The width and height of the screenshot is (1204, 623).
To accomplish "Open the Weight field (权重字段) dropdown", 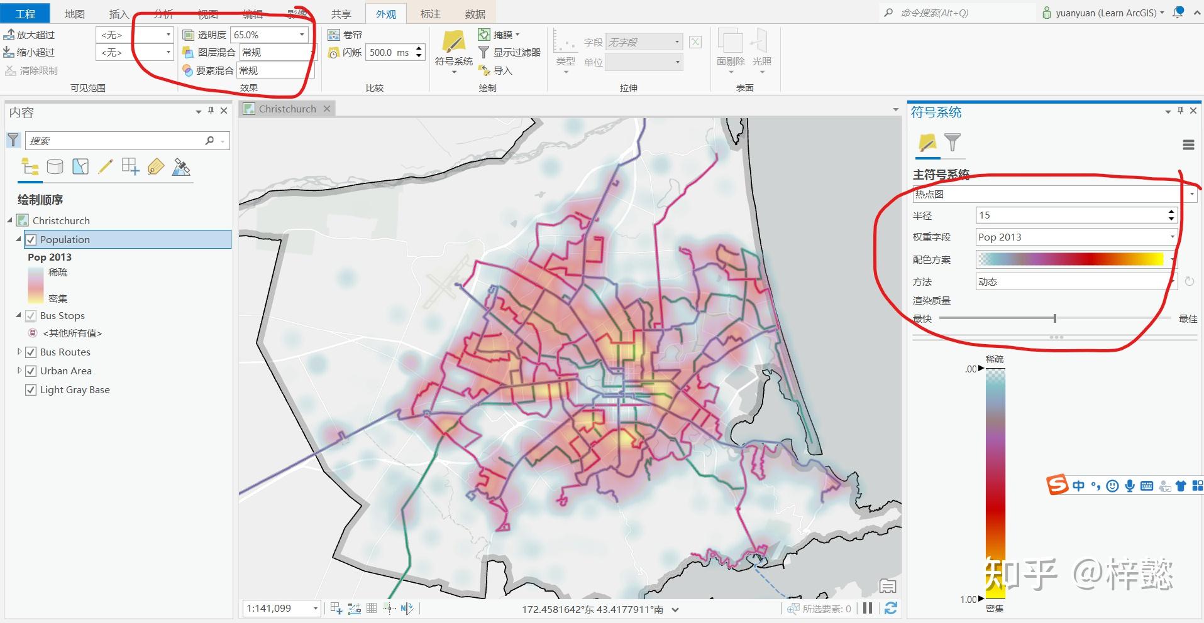I will [1172, 237].
